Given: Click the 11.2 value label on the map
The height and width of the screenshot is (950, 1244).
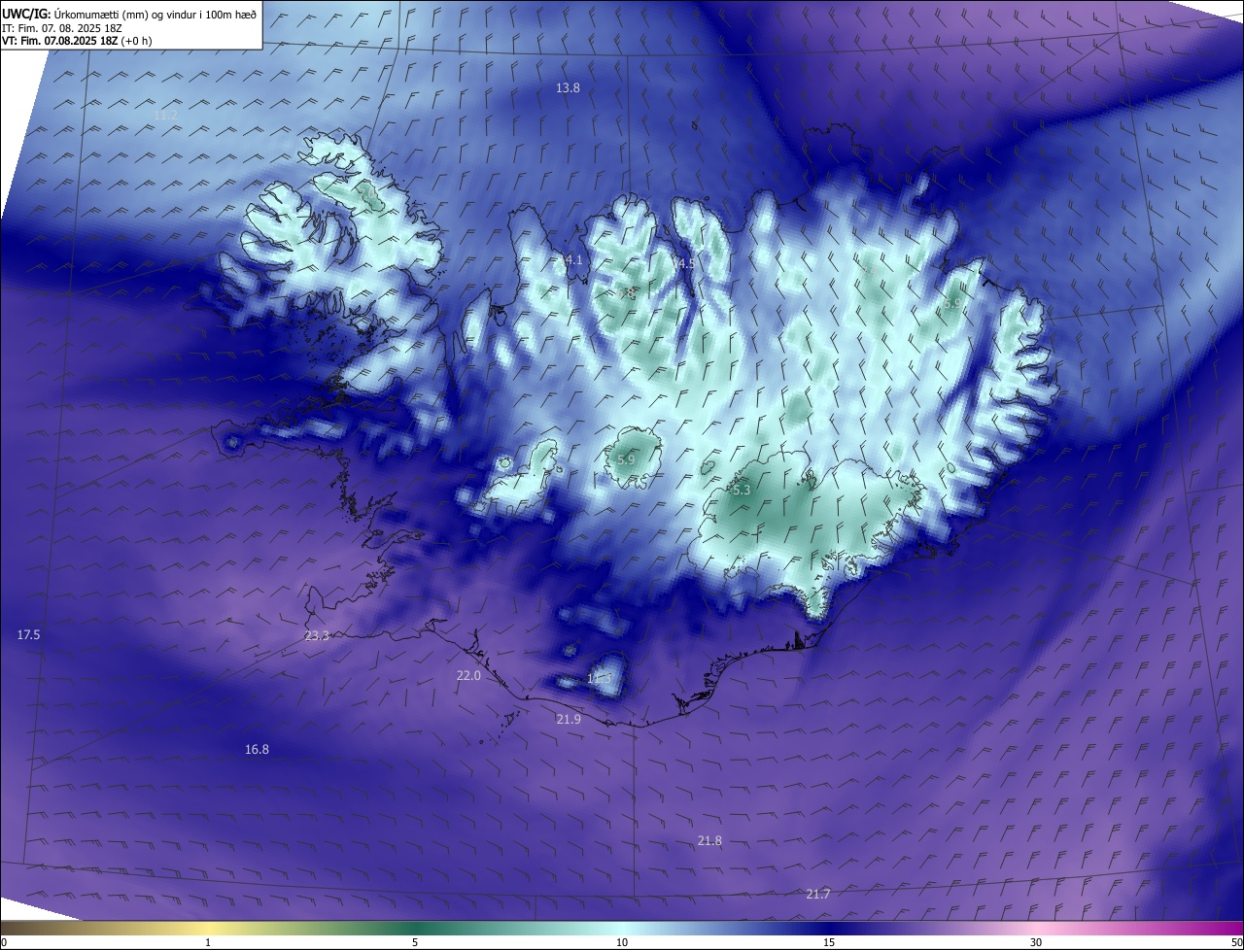Looking at the screenshot, I should [165, 116].
